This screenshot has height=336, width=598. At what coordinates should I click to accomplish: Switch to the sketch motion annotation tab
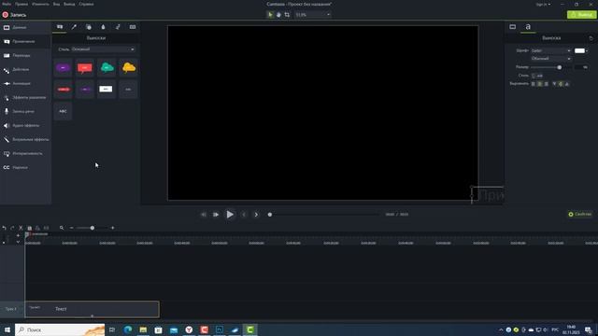pyautogui.click(x=118, y=27)
